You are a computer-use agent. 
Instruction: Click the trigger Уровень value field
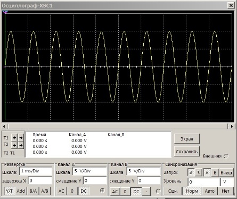203,182
